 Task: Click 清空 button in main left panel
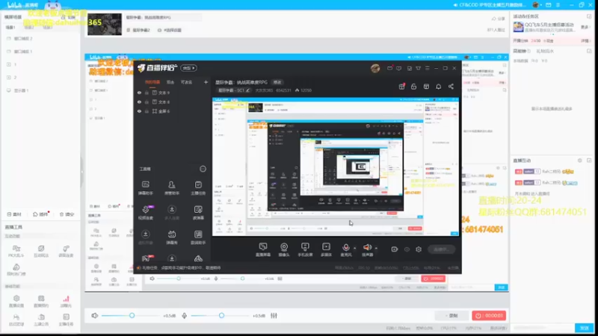point(67,214)
